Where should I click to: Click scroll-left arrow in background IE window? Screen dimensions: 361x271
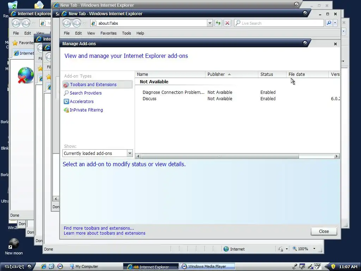(x=56, y=199)
